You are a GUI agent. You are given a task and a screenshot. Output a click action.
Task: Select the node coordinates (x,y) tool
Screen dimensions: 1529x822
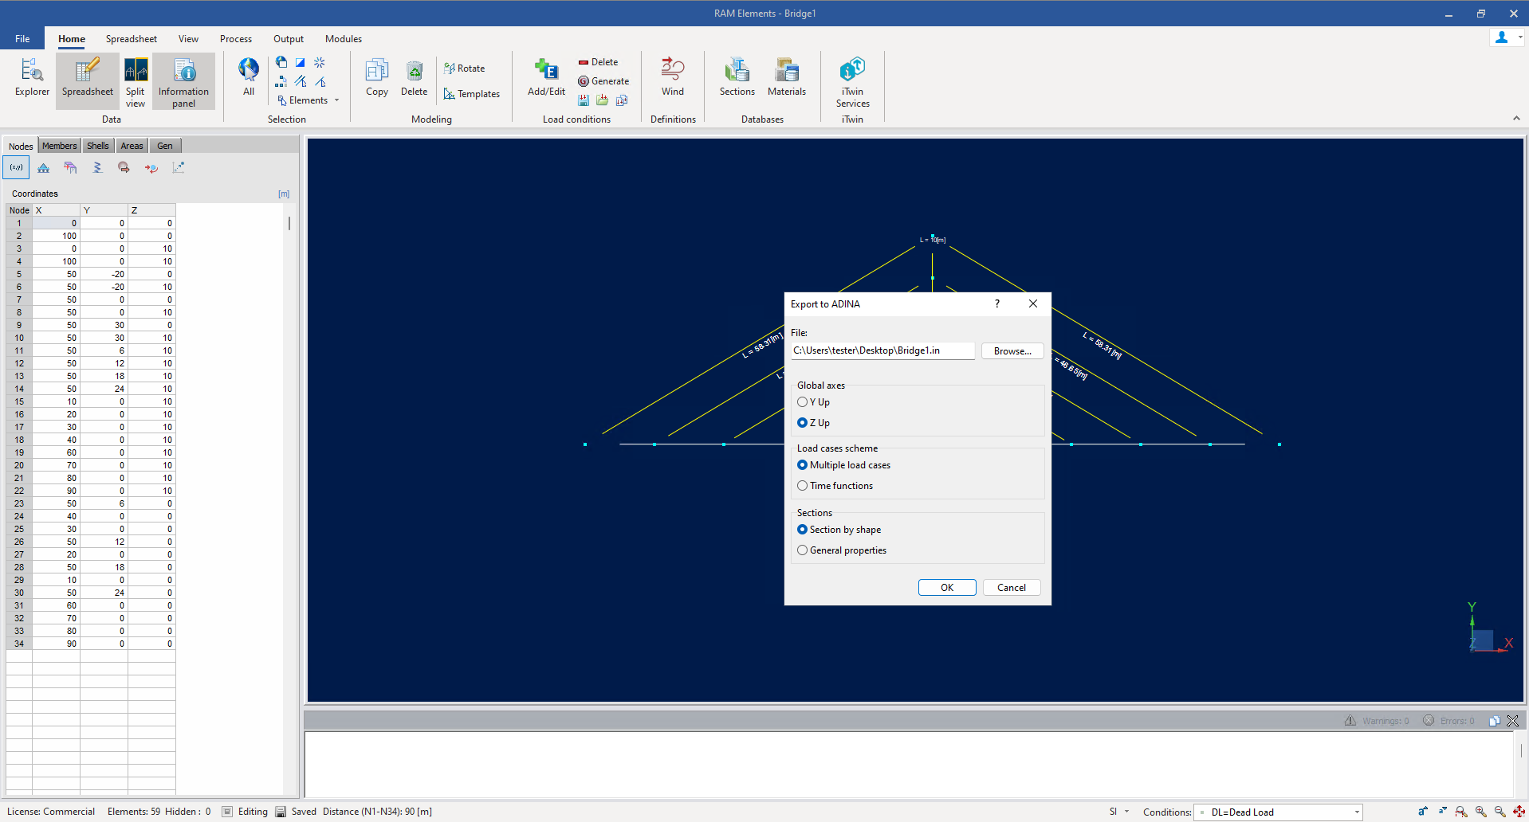tap(17, 167)
